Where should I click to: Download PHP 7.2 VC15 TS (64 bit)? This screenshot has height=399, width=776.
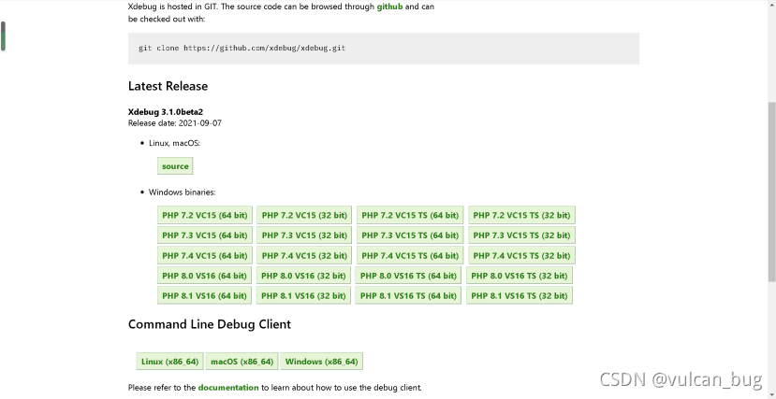tap(410, 215)
